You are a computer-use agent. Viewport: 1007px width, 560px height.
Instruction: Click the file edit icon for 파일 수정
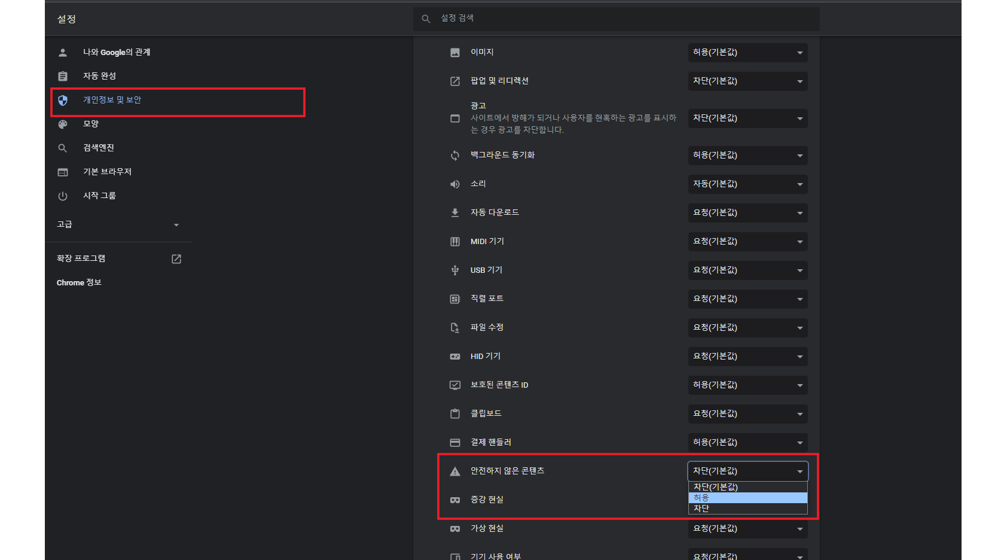[455, 328]
